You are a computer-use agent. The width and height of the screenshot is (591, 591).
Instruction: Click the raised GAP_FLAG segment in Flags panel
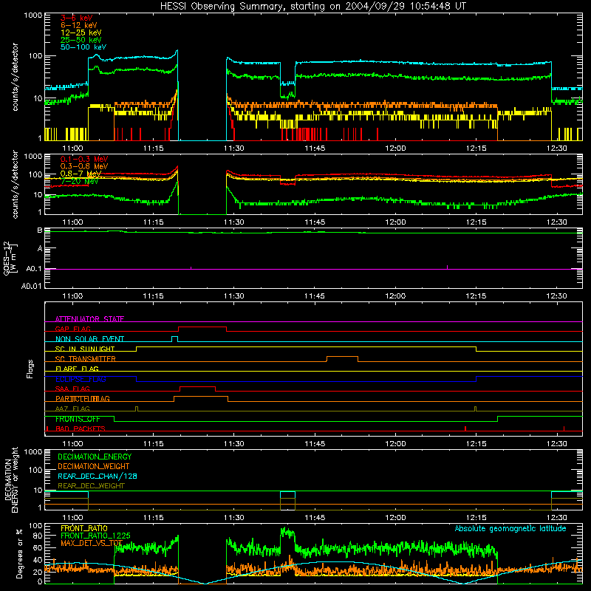(x=202, y=327)
